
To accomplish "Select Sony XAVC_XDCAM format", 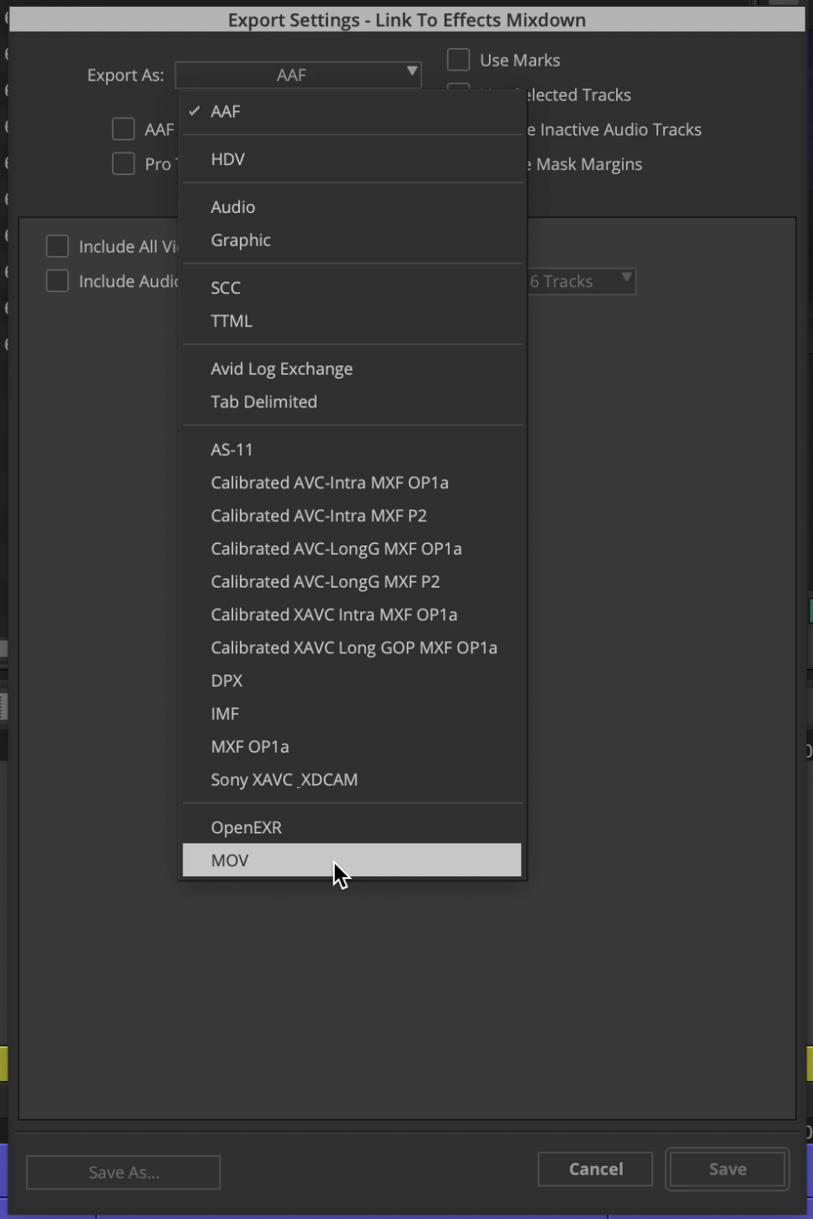I will point(352,780).
